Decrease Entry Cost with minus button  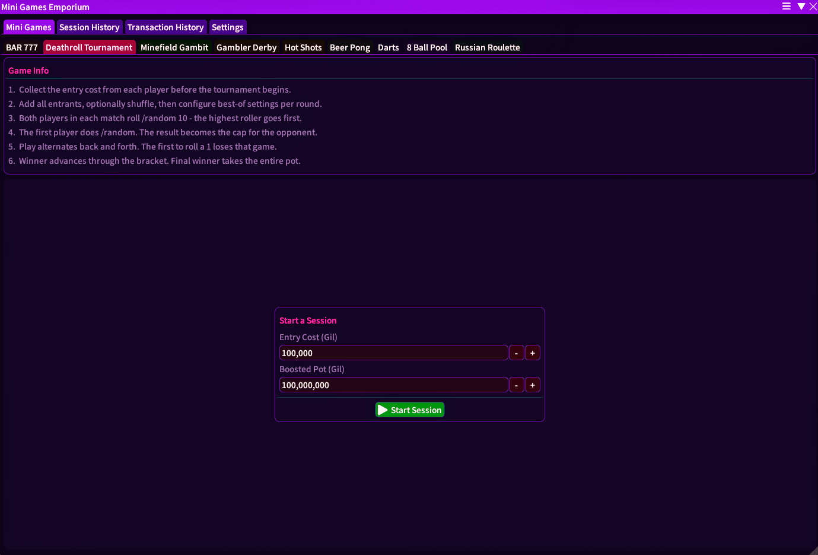click(x=517, y=353)
